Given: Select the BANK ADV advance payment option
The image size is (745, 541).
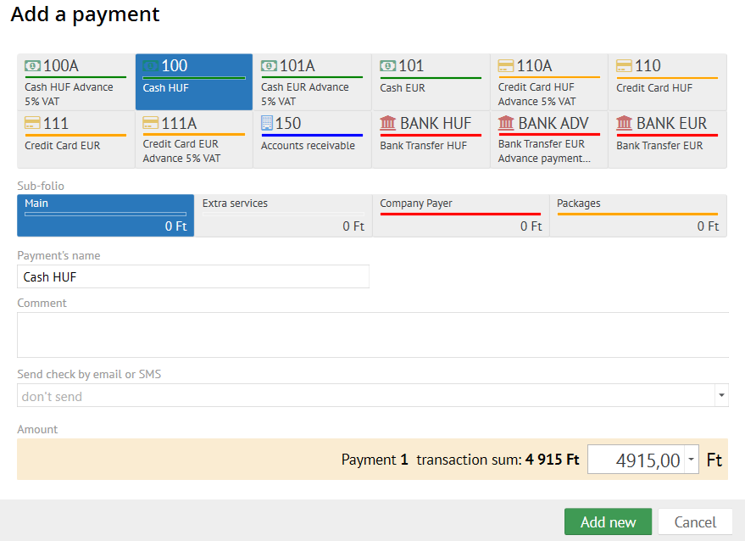Looking at the screenshot, I should click(x=548, y=139).
